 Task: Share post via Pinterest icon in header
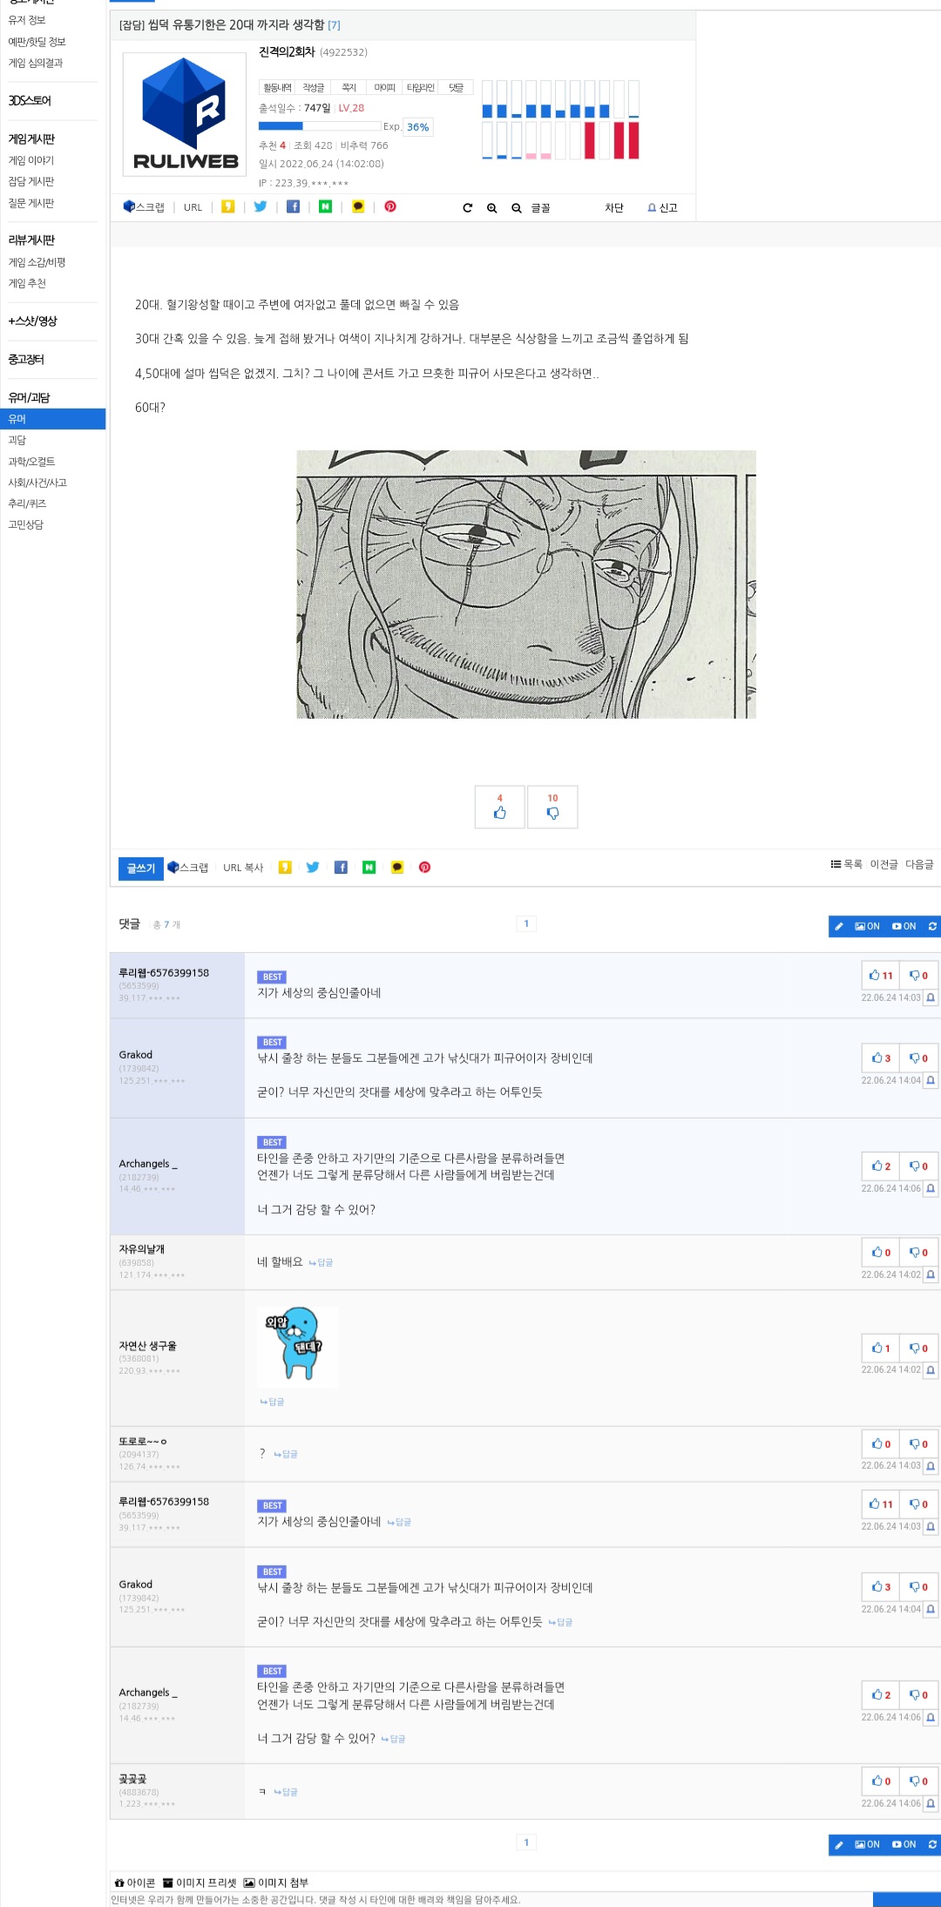pos(390,206)
